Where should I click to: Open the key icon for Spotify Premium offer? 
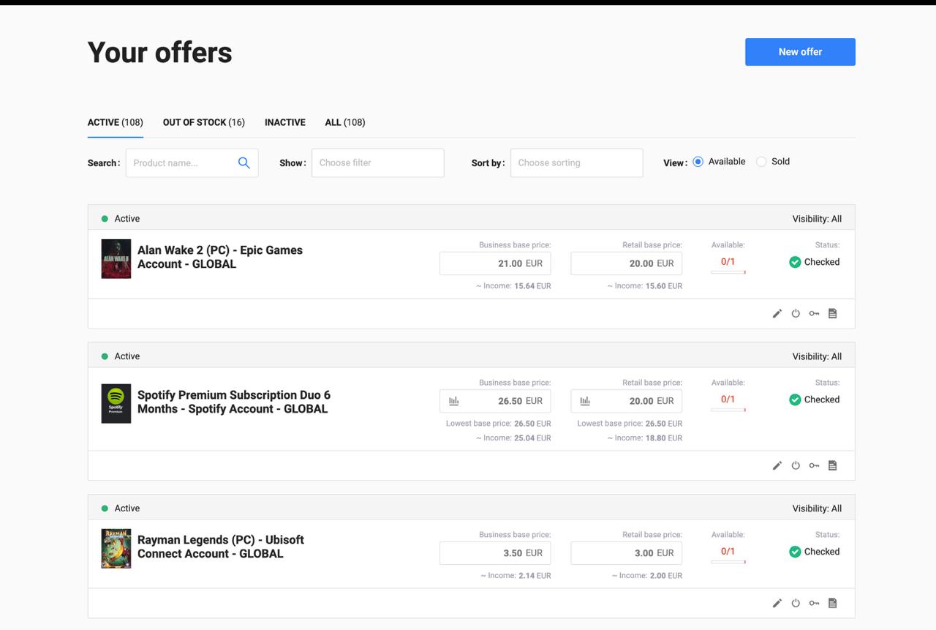point(814,466)
